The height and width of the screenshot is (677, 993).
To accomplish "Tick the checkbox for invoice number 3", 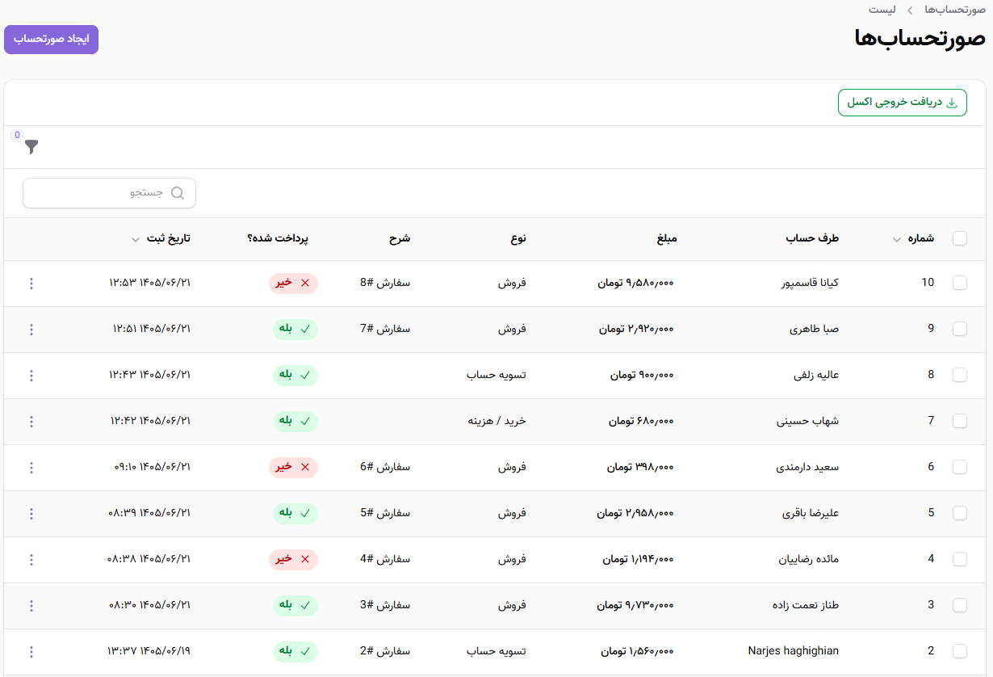I will click(x=960, y=605).
